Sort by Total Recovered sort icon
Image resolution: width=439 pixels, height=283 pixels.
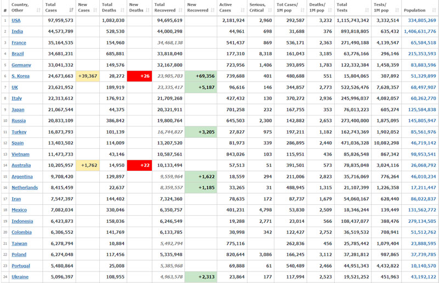coord(181,10)
